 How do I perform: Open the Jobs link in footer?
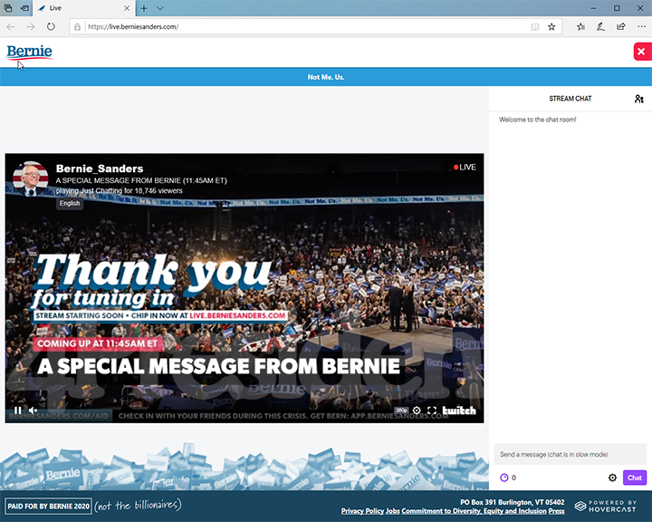[392, 511]
